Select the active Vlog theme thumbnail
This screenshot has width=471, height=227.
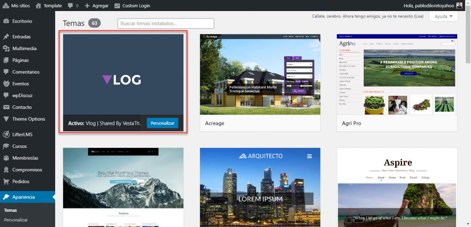coord(123,74)
